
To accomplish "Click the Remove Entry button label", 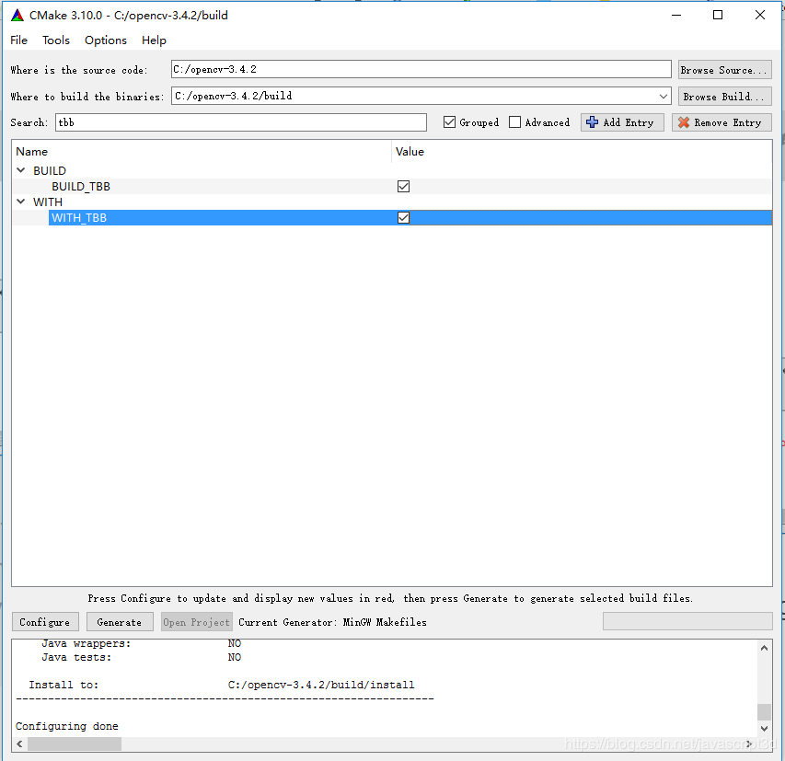I will (727, 122).
